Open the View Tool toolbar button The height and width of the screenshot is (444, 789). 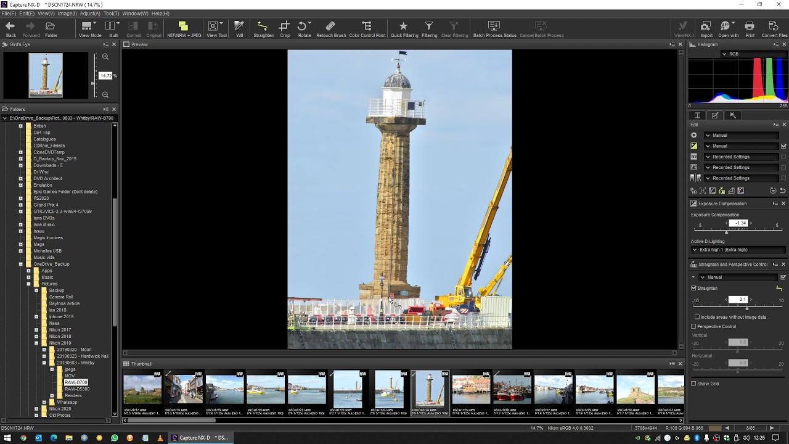(216, 29)
